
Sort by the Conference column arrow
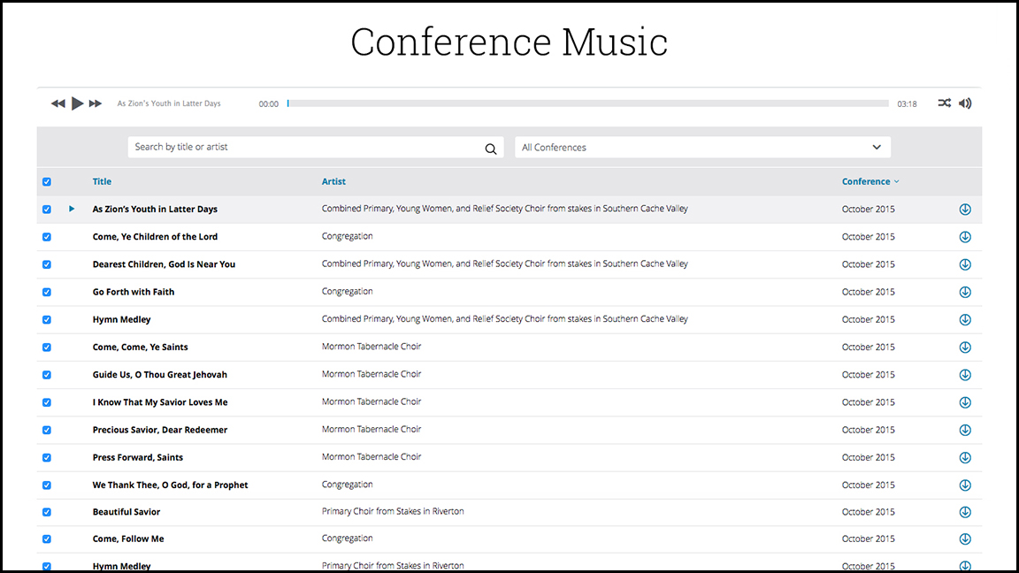click(x=896, y=182)
